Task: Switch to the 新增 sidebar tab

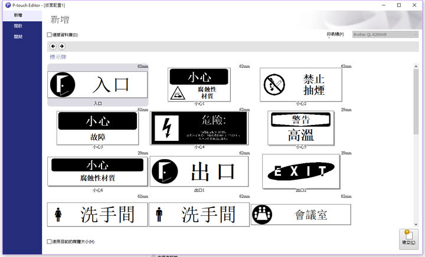Action: point(18,15)
